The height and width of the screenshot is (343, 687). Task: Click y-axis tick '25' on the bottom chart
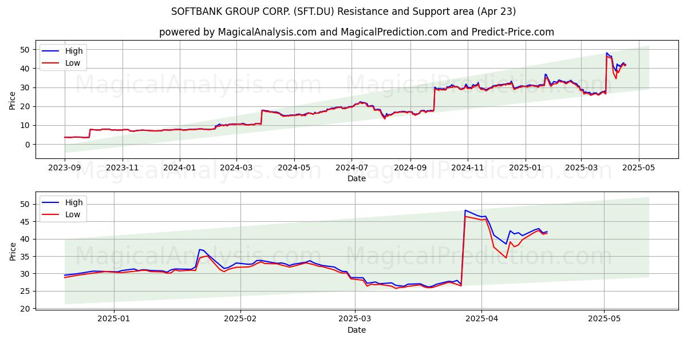[25, 292]
